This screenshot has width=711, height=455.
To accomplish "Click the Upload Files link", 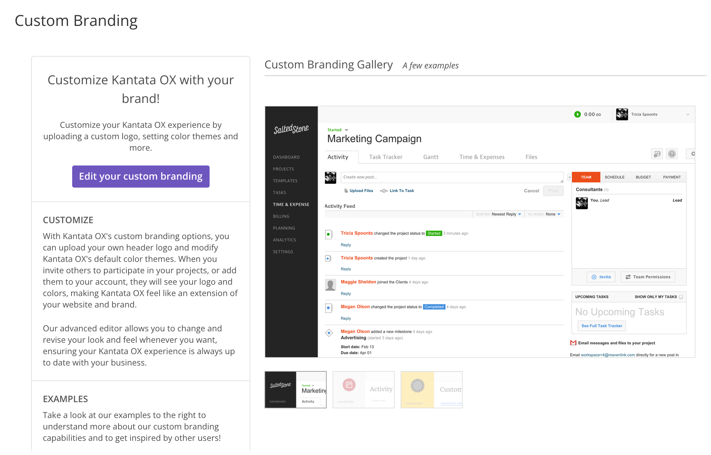I will click(361, 191).
